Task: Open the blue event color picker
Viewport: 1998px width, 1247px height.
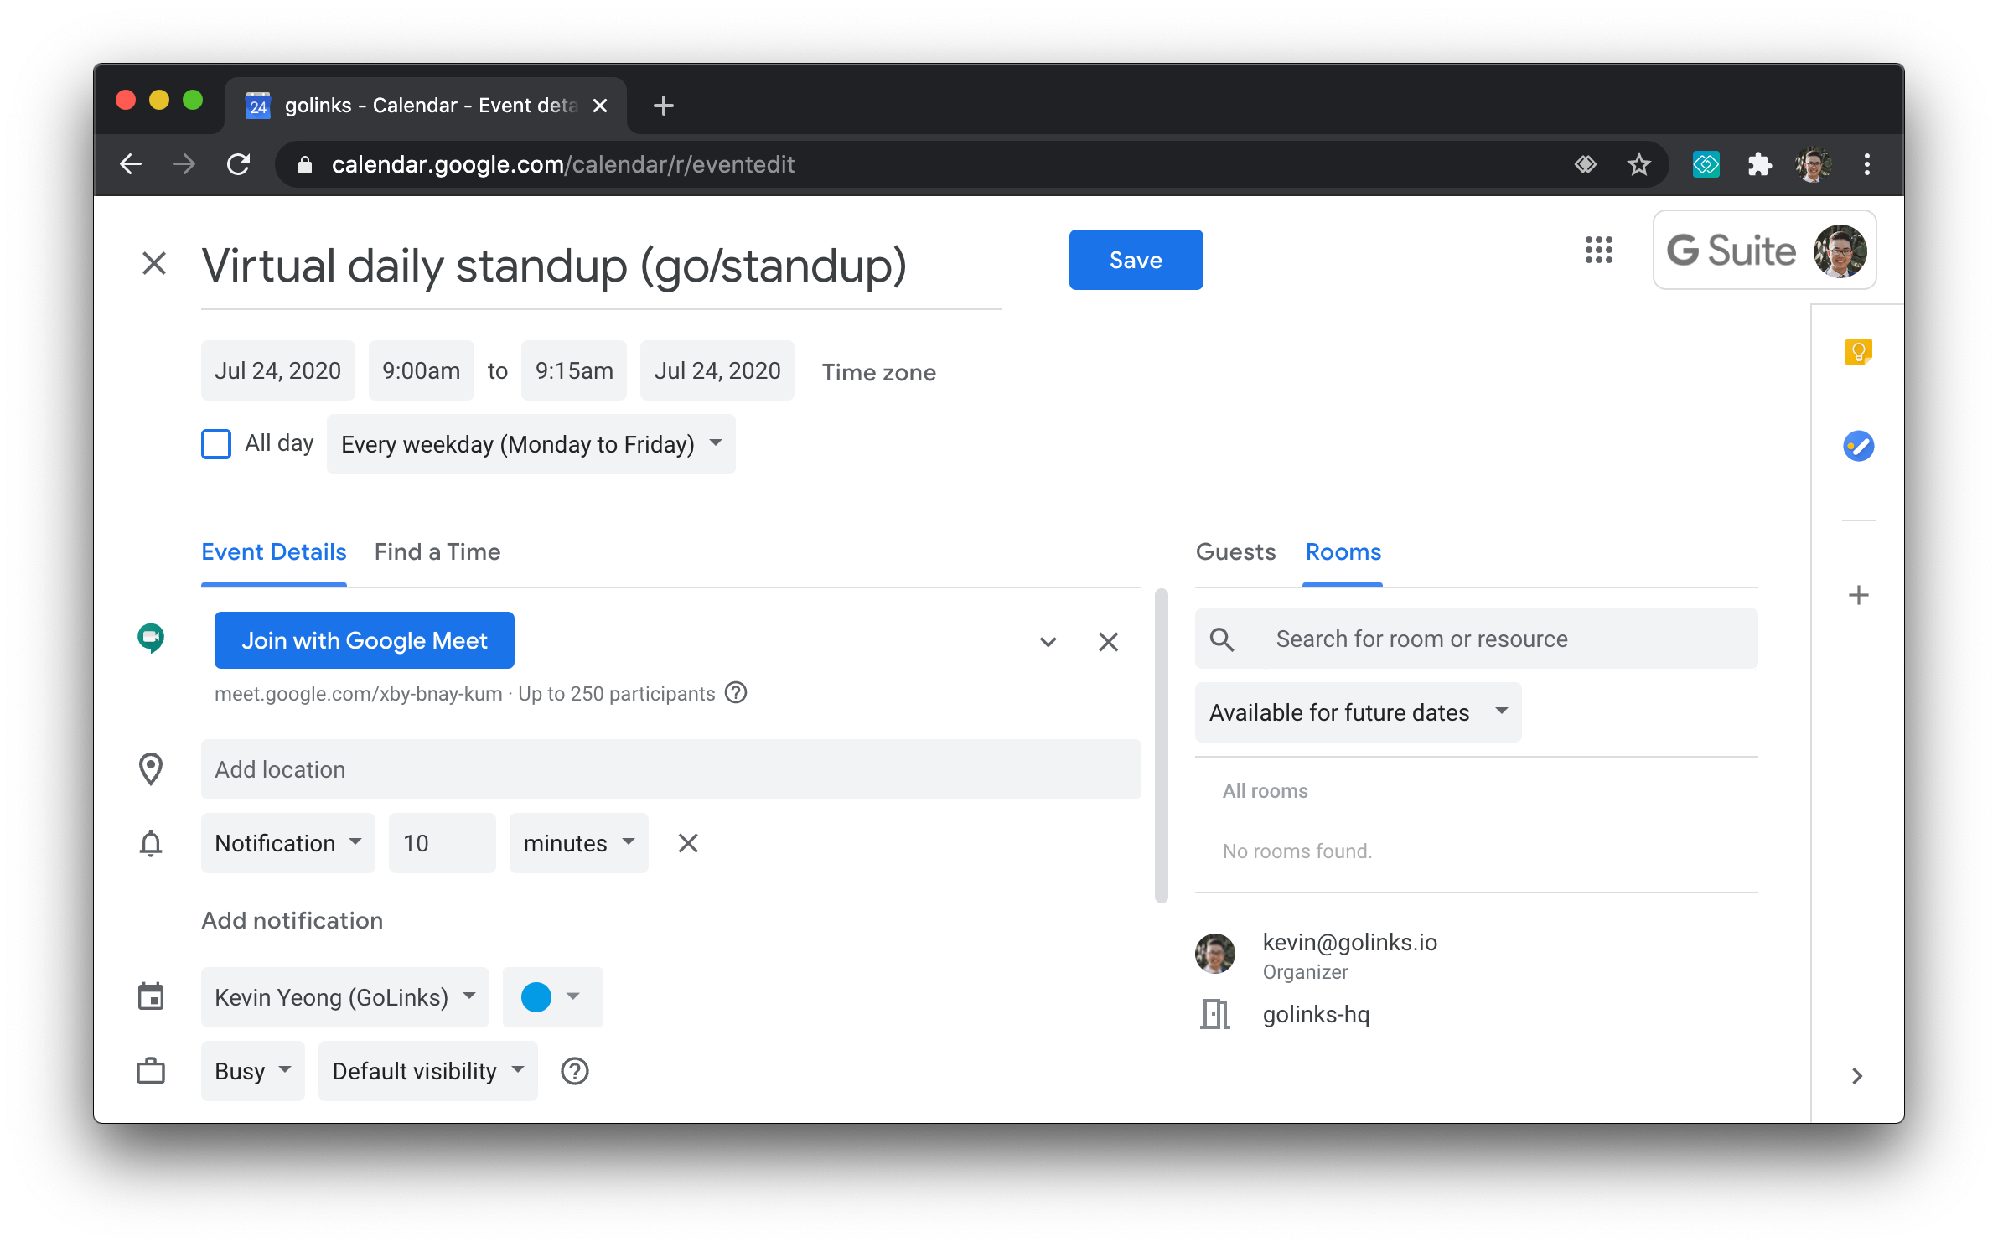Action: [x=551, y=997]
